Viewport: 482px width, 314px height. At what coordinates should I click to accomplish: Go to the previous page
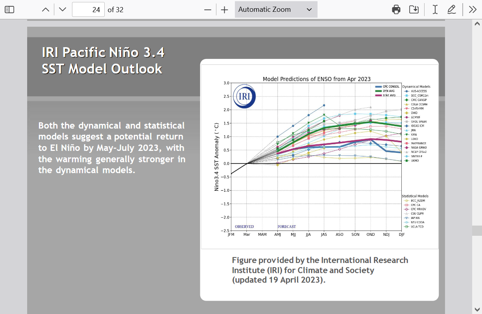coord(46,9)
